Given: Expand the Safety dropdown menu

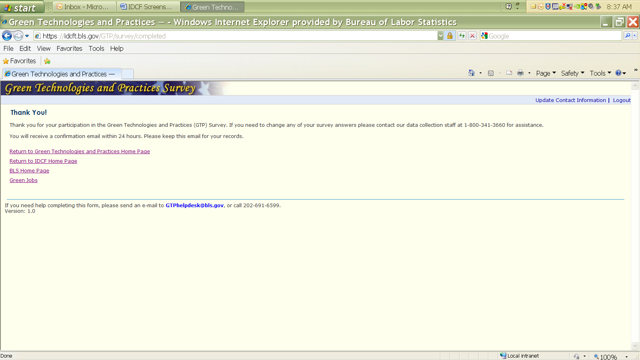Looking at the screenshot, I should [x=572, y=73].
